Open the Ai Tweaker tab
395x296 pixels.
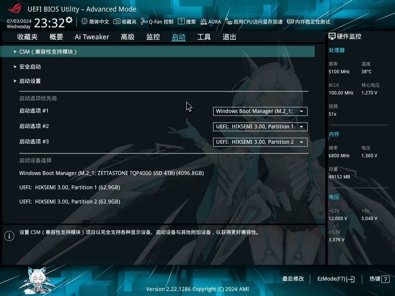(92, 37)
